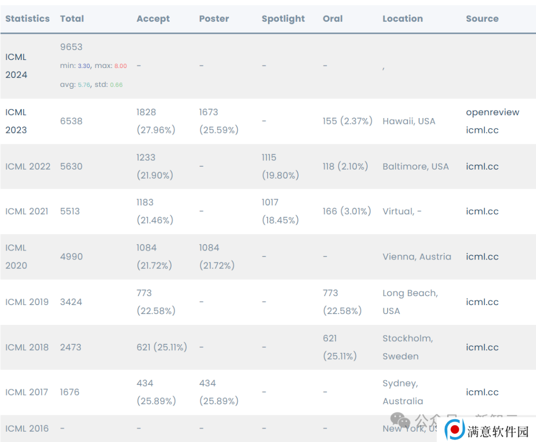Select spotlight cell 1017 (18.45%)
The image size is (536, 442).
tap(280, 211)
